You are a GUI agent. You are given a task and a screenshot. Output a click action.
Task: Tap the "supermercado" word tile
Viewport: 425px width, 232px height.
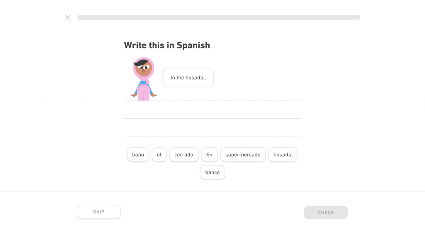tap(243, 155)
